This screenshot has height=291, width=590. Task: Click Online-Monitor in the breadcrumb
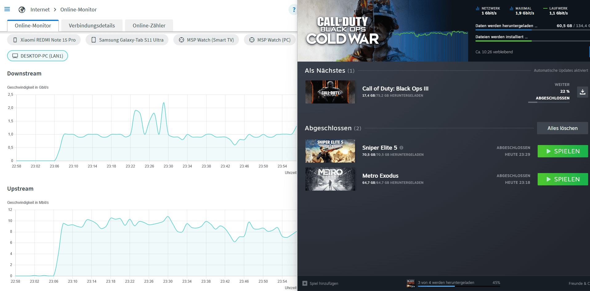coord(79,10)
